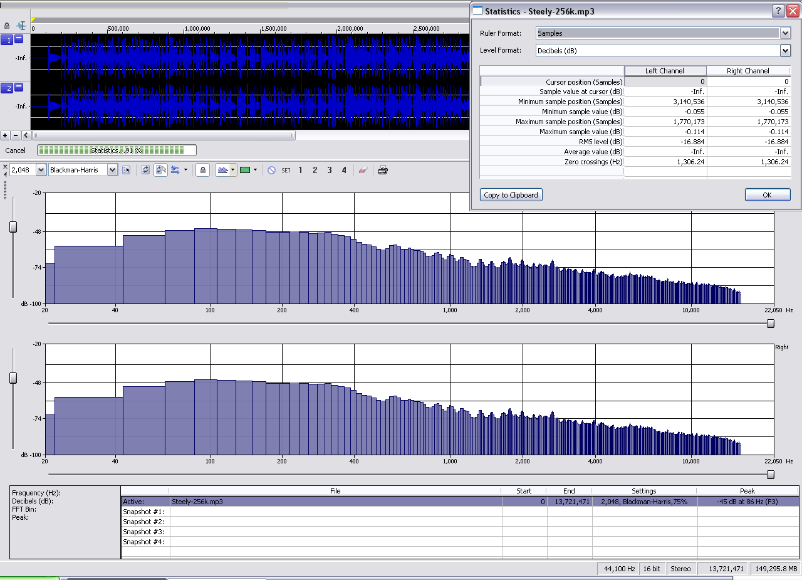The height and width of the screenshot is (580, 802).
Task: Click the green display mode icon
Action: [245, 170]
